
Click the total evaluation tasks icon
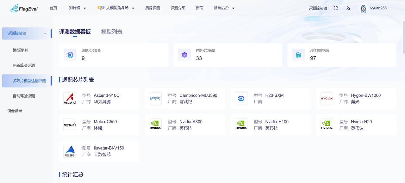298,55
